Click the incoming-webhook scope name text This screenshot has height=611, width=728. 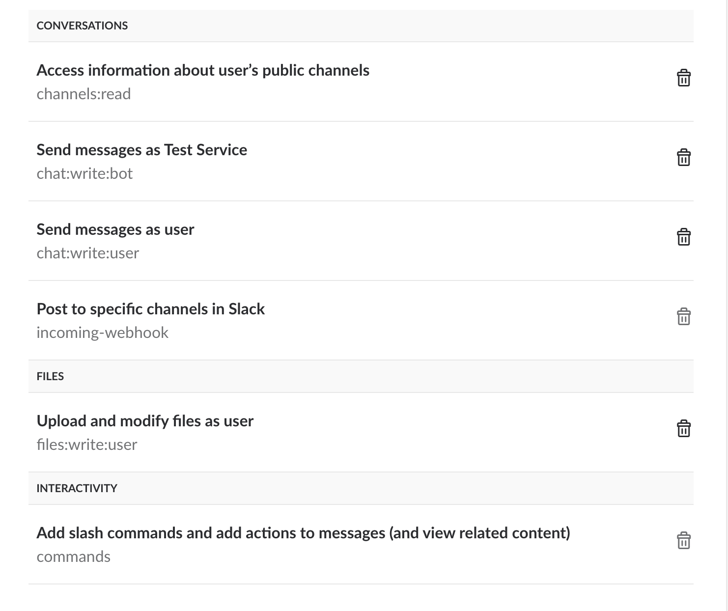point(102,333)
